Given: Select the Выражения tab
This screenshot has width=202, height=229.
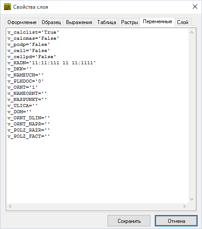Looking at the screenshot, I should (79, 22).
